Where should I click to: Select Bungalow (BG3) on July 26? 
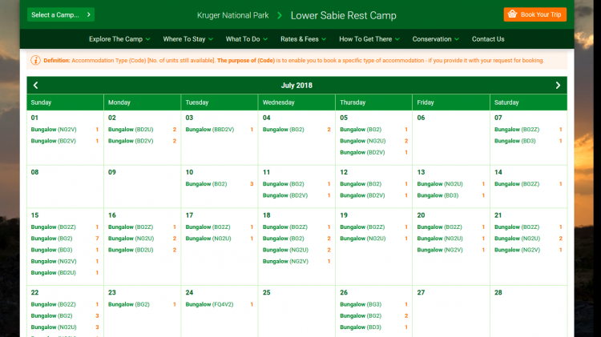coord(361,304)
